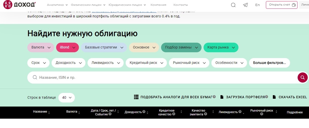Sort by Дата / Срок column arrows
Image resolution: width=309 pixels, height=128 pixels.
click(118, 112)
